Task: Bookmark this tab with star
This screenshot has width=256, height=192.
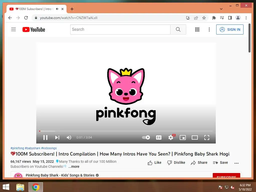Action: click(x=204, y=18)
